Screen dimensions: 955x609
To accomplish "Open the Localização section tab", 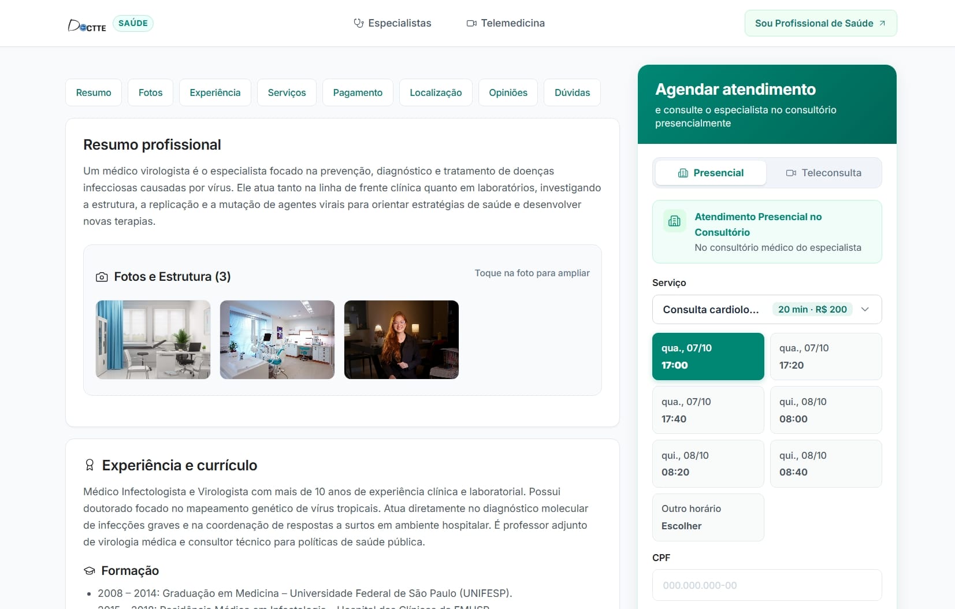I will pos(436,92).
